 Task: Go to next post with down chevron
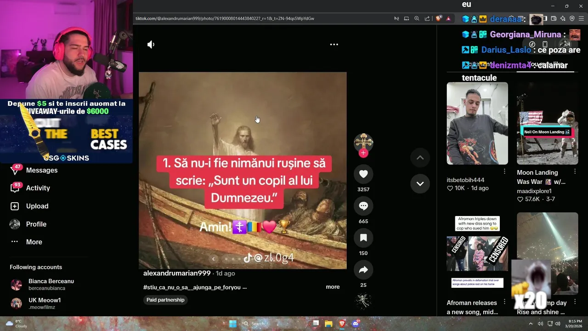[x=420, y=183]
